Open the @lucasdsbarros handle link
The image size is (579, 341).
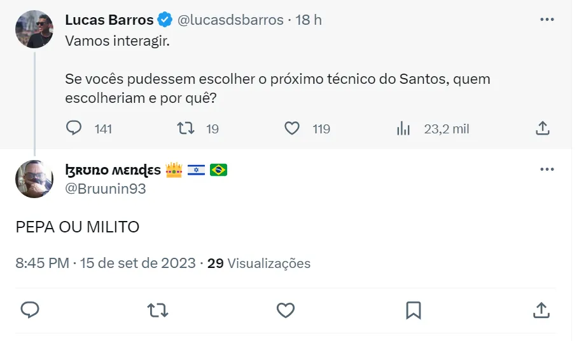pos(230,20)
